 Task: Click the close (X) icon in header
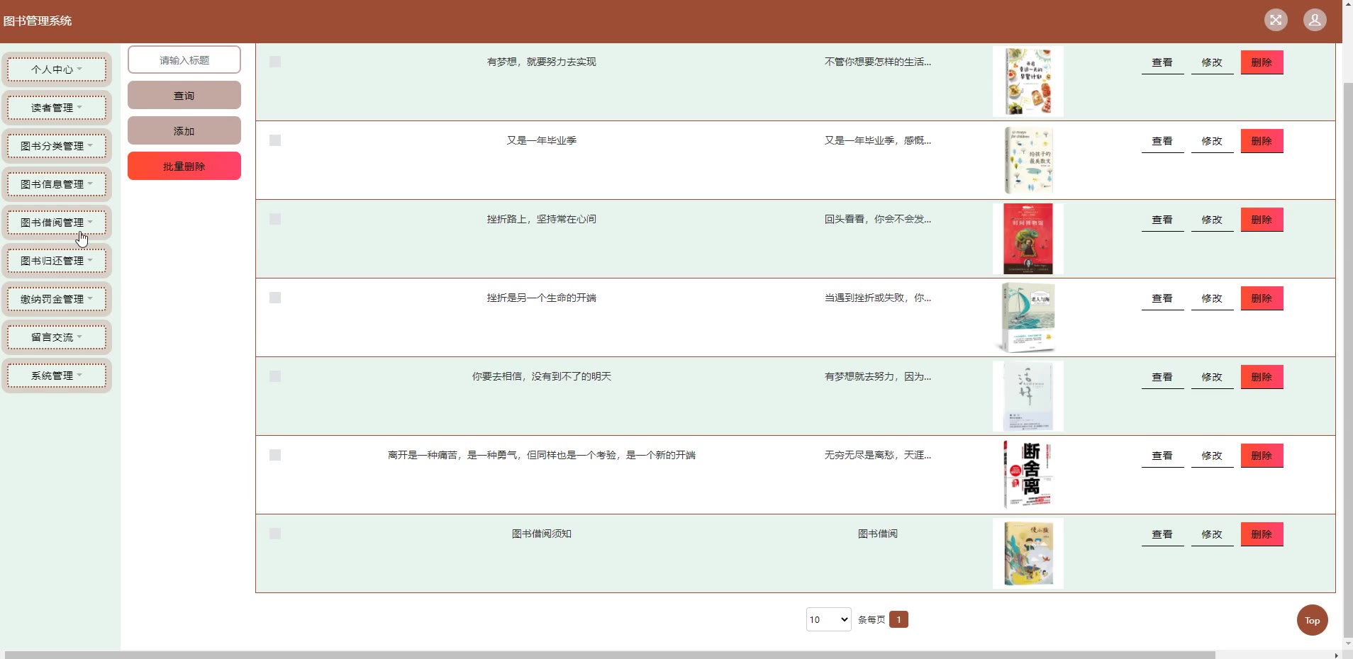click(x=1276, y=20)
